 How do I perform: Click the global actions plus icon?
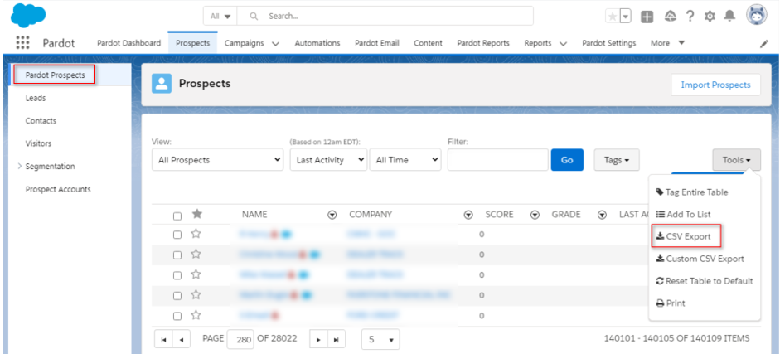point(647,17)
